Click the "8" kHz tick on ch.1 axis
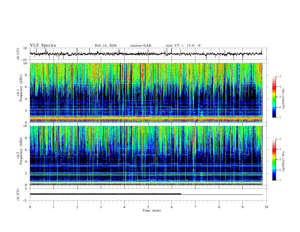Screen dimensions: 300x232 pyautogui.click(x=27, y=75)
